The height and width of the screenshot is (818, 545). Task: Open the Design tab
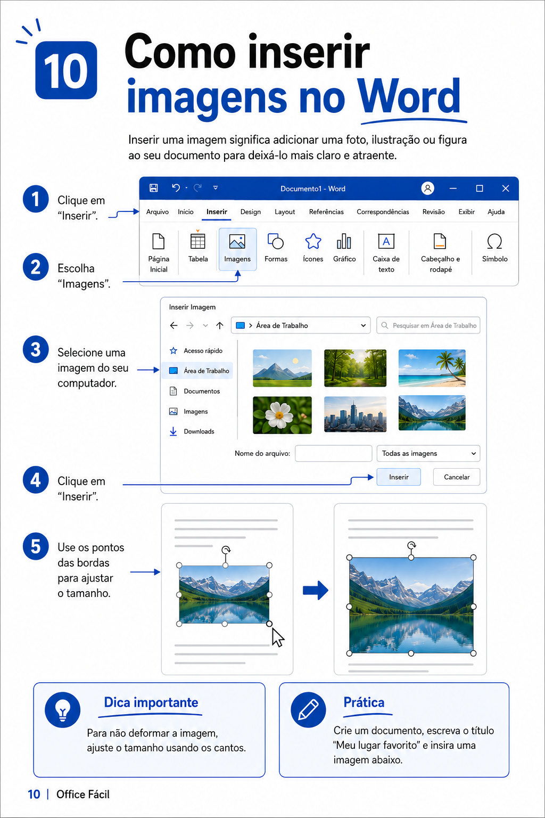(x=251, y=212)
